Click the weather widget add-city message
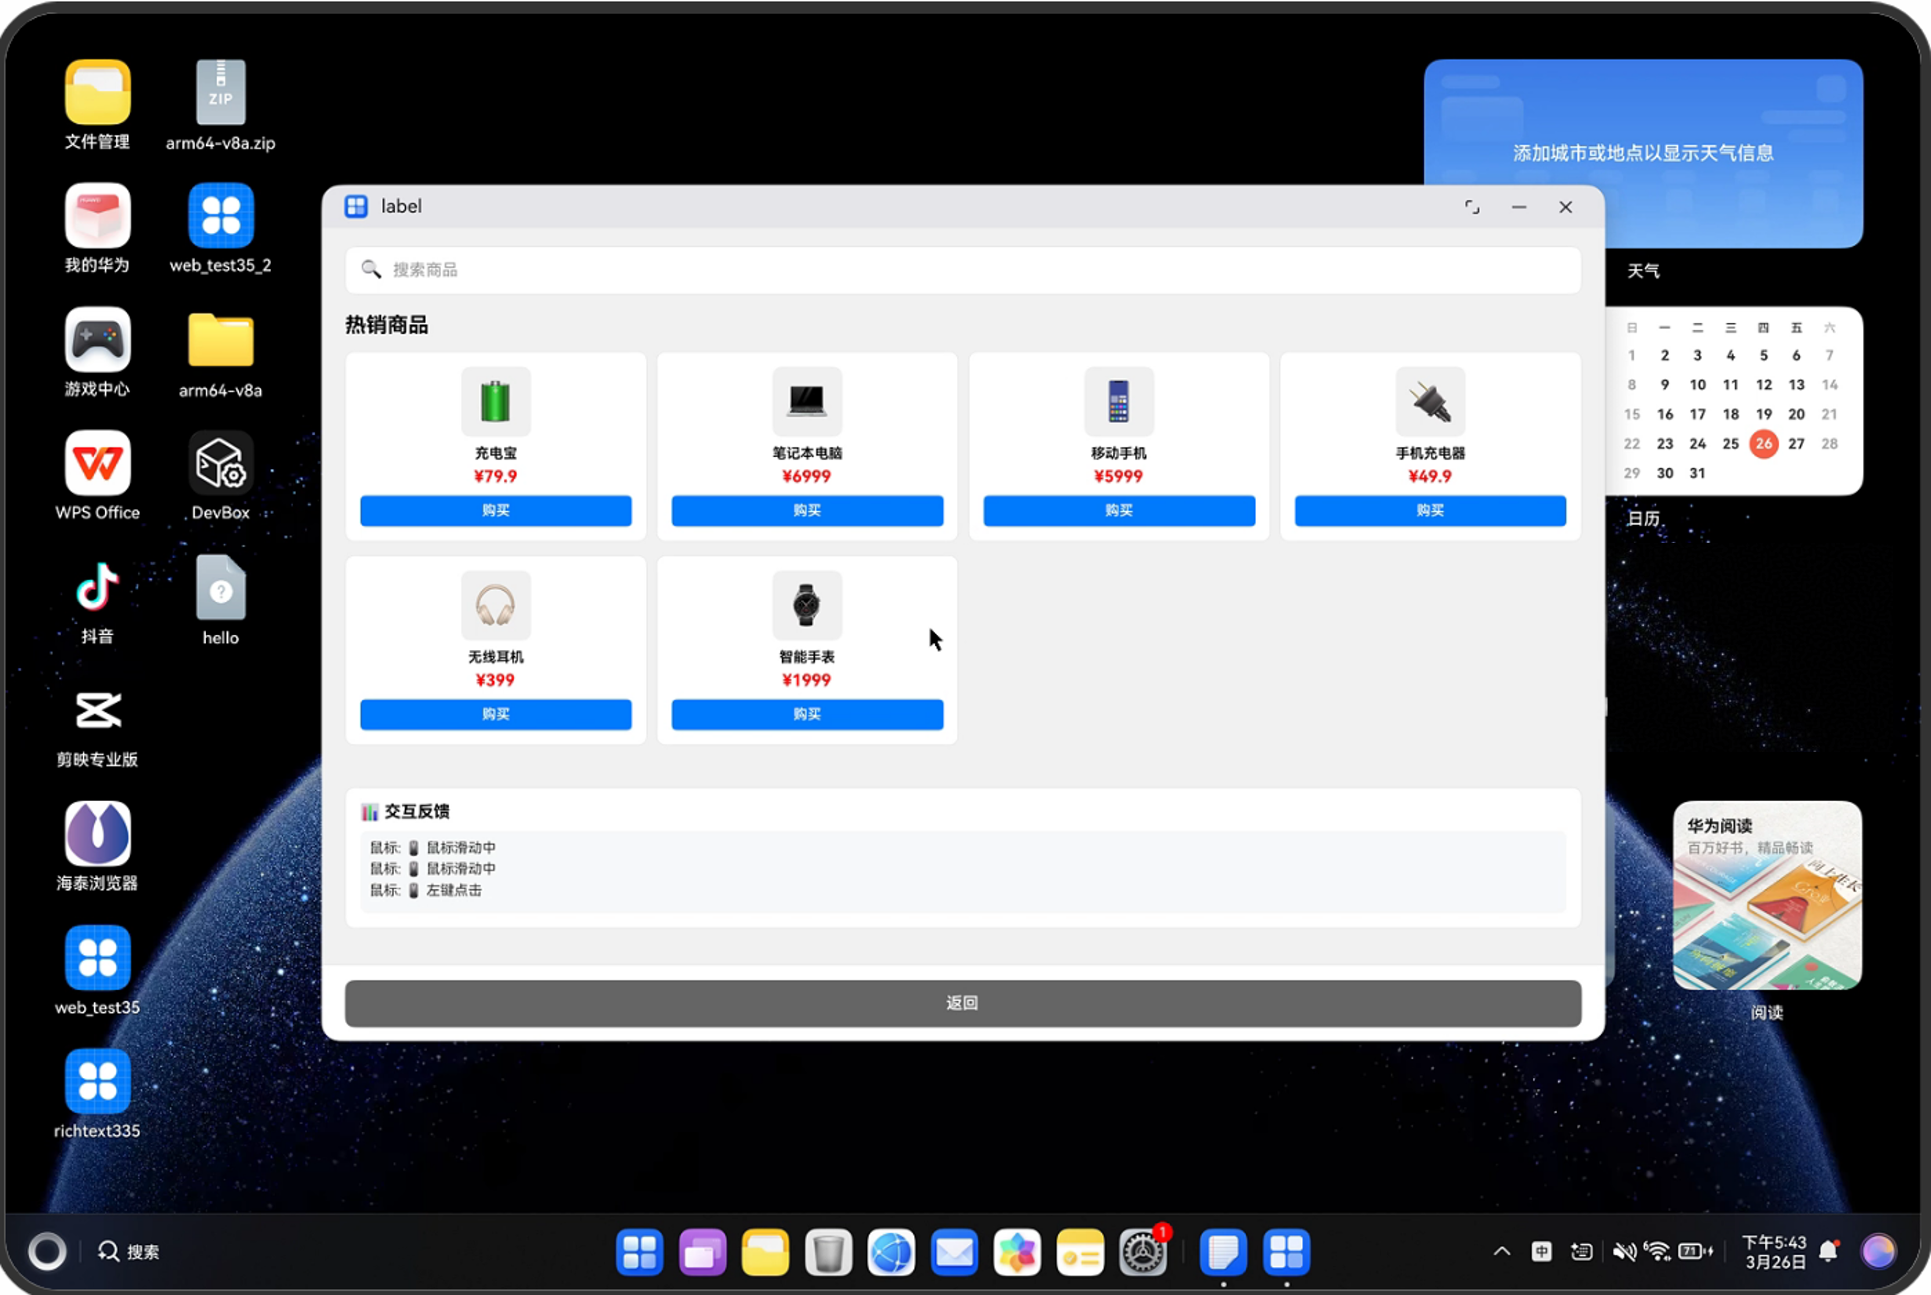The height and width of the screenshot is (1295, 1931). point(1643,153)
